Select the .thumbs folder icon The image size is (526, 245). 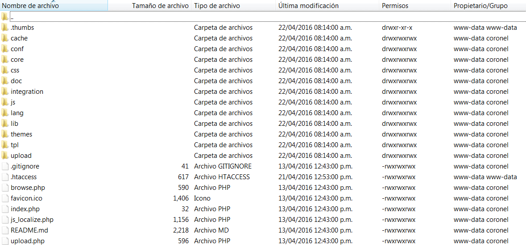[5, 28]
